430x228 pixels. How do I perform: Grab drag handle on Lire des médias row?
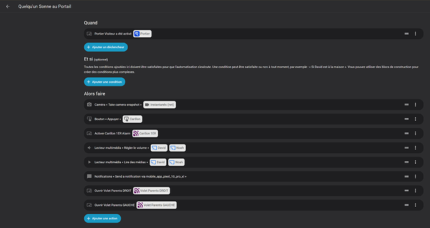pos(406,162)
